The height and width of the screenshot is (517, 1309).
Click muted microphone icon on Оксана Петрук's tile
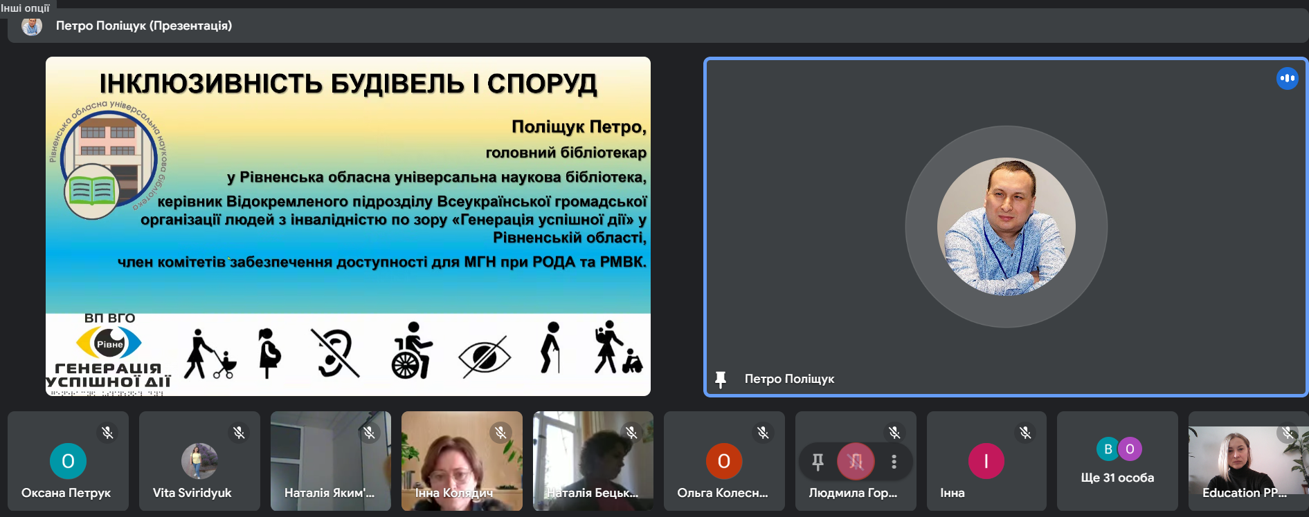point(107,433)
